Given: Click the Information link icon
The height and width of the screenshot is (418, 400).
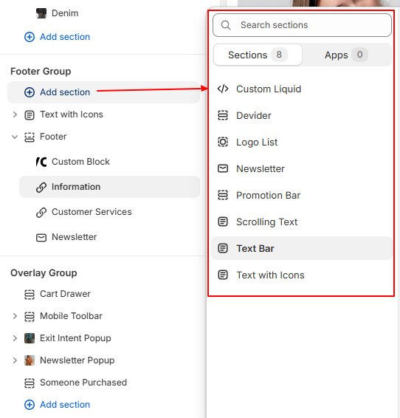Looking at the screenshot, I should pos(41,187).
